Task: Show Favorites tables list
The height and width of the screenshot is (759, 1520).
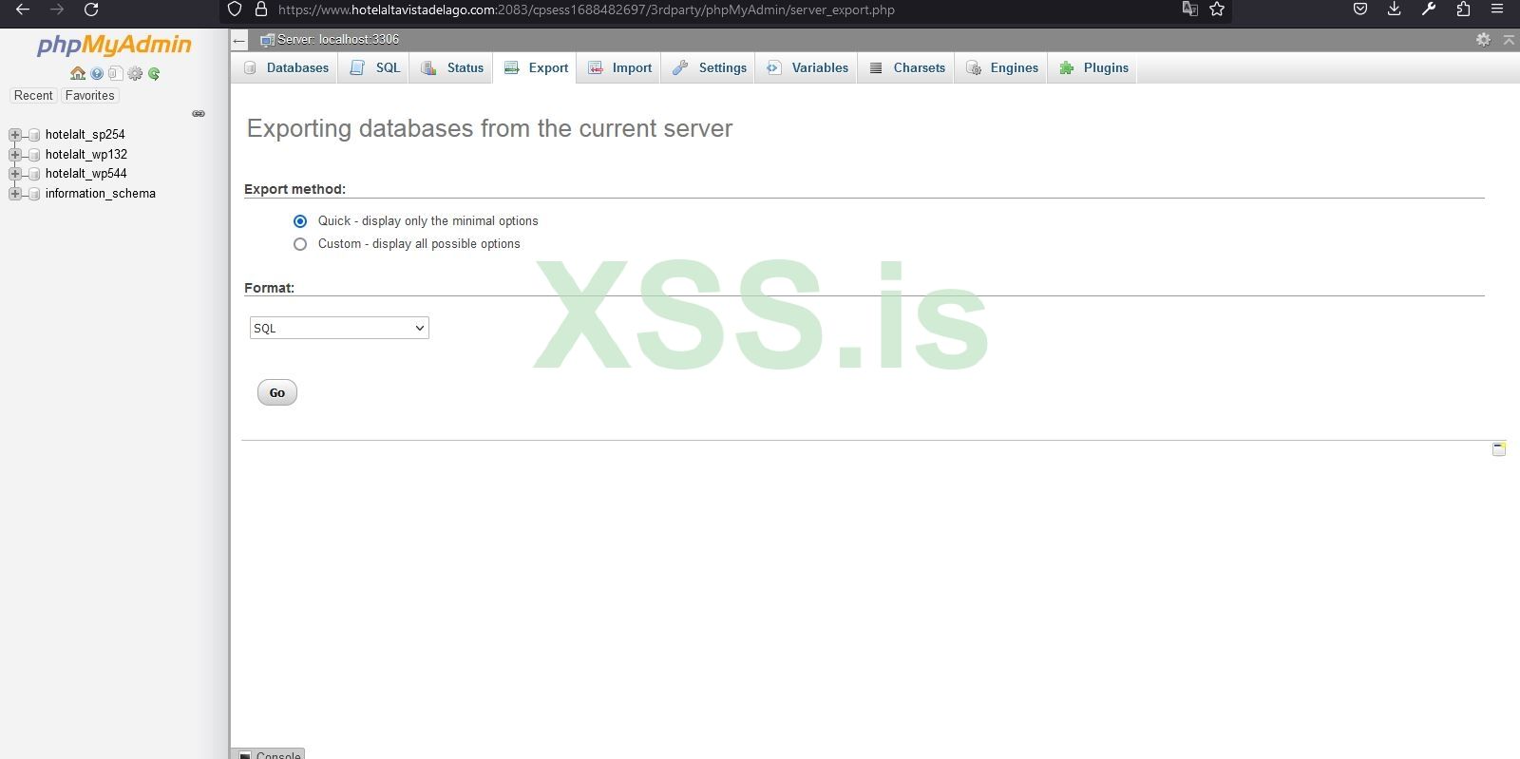Action: 90,96
